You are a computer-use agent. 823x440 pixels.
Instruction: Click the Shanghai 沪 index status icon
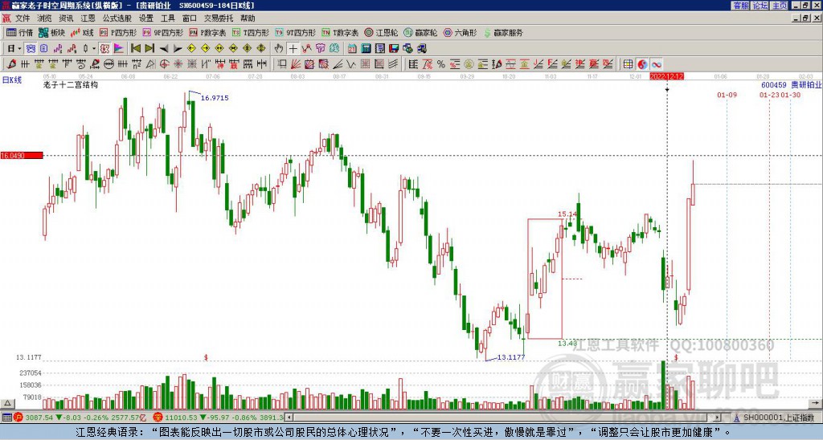[18, 418]
